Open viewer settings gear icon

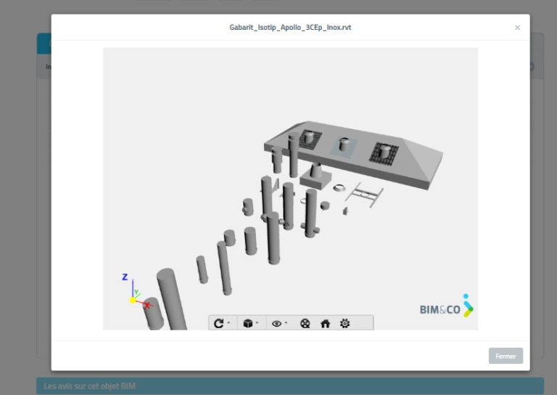click(x=344, y=323)
